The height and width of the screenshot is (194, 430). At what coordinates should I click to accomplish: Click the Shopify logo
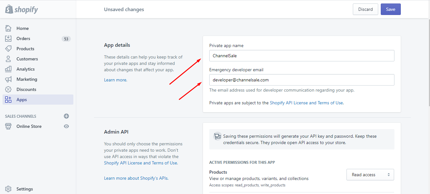pos(22,9)
